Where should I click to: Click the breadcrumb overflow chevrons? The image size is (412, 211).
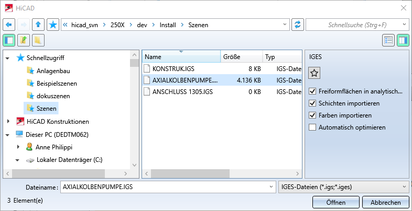pos(65,25)
